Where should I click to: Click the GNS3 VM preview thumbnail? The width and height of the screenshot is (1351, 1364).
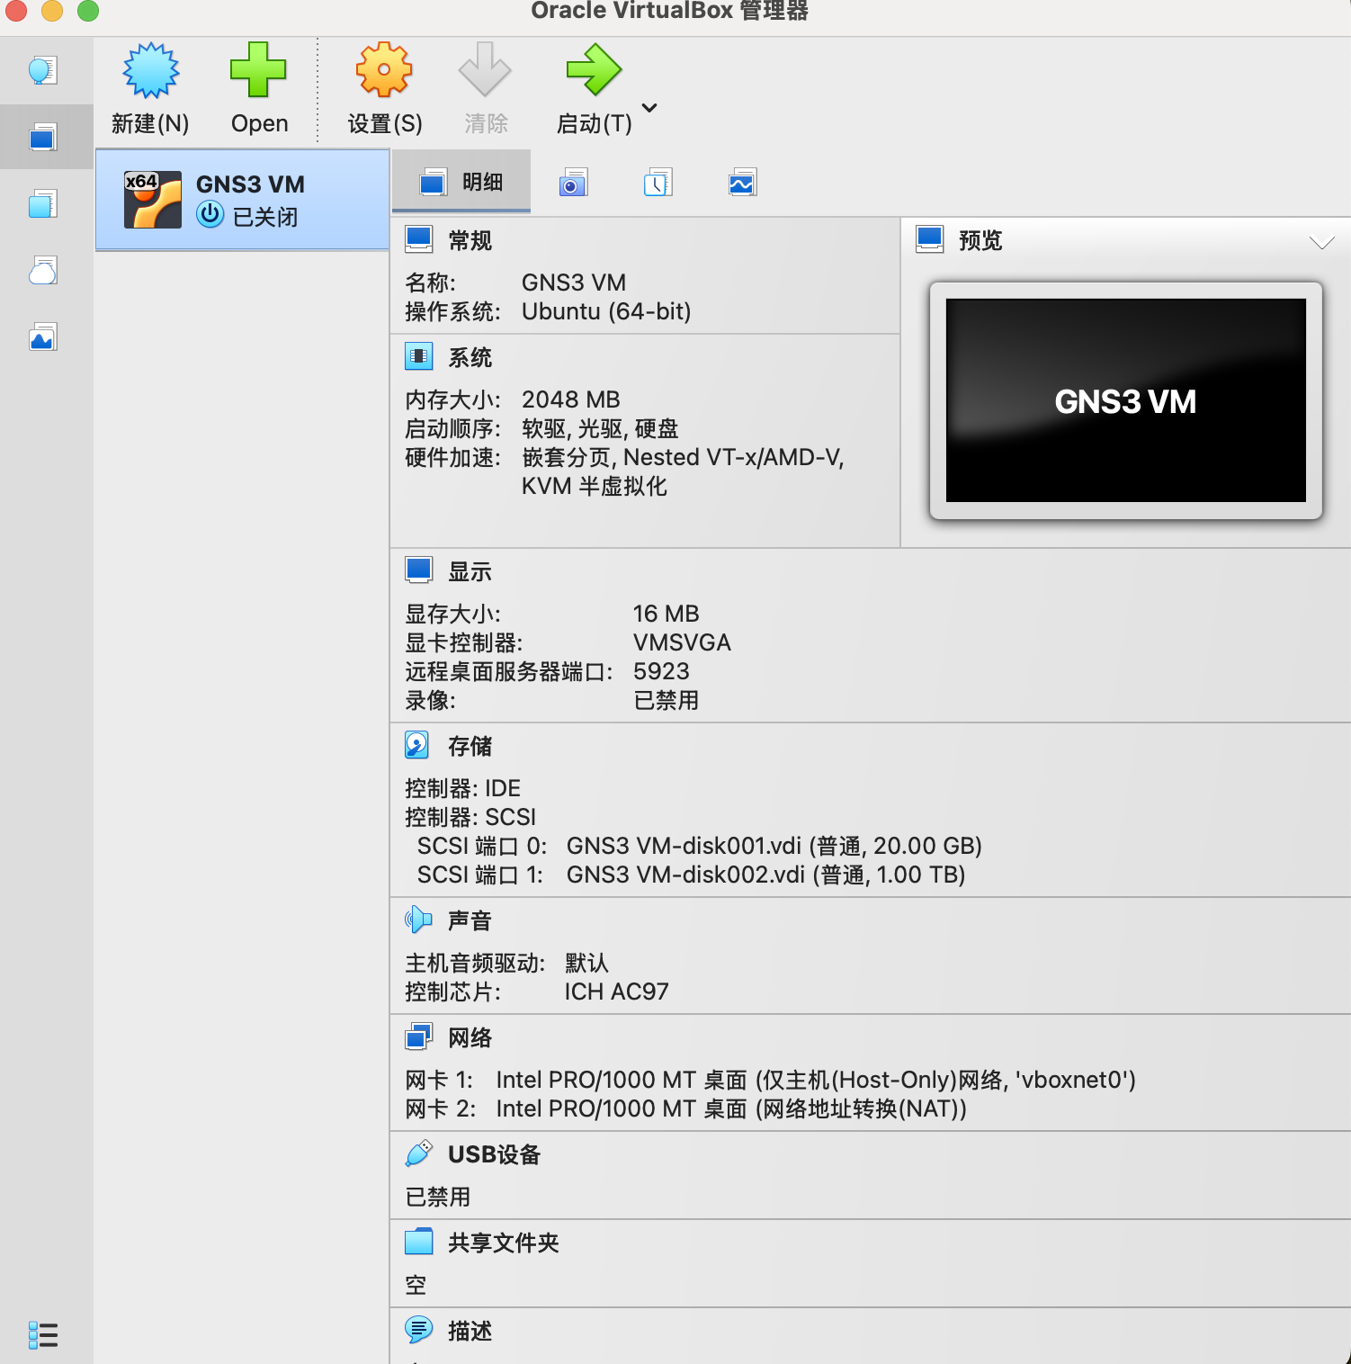coord(1126,400)
